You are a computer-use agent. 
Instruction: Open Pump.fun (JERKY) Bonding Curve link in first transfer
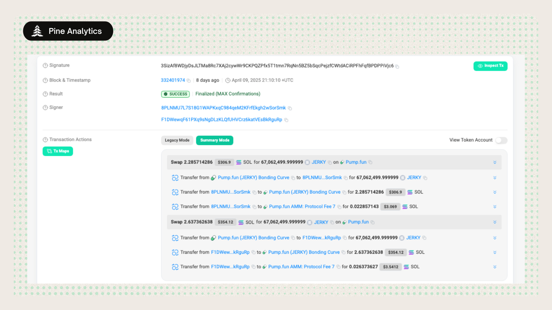pyautogui.click(x=253, y=178)
